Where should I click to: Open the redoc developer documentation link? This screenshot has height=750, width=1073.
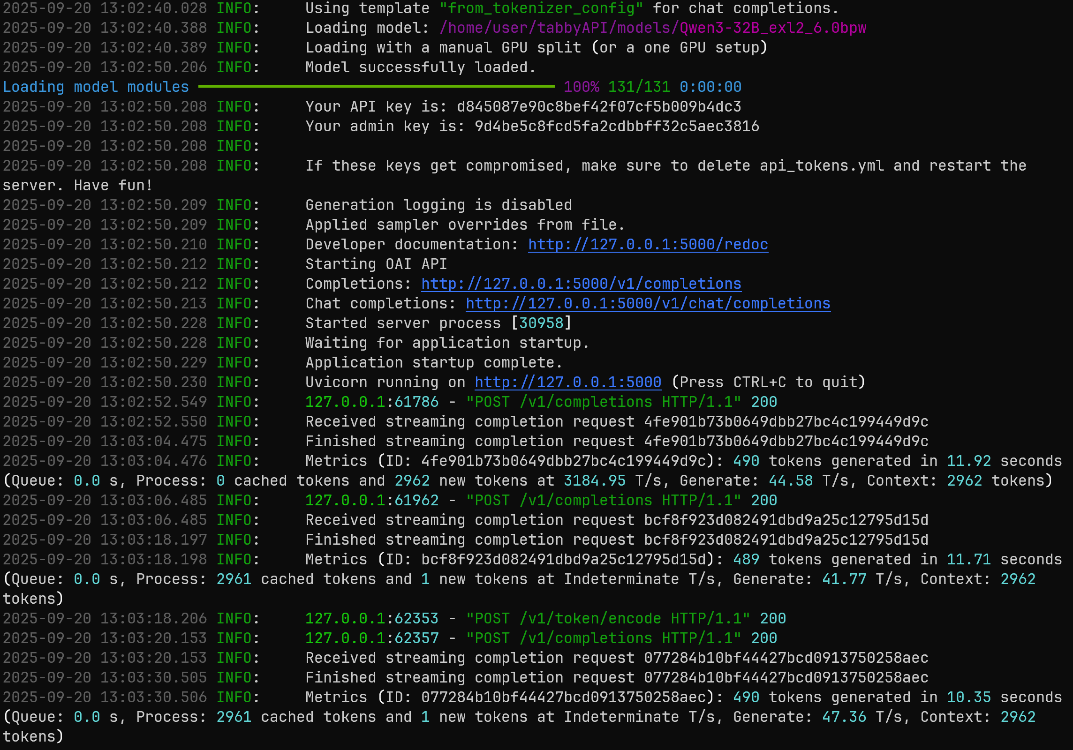tap(648, 245)
